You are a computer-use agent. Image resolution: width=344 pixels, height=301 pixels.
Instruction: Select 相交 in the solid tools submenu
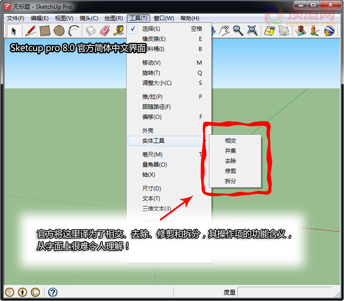tap(235, 141)
